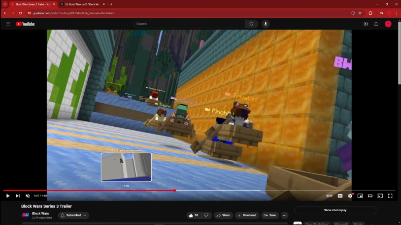Open the video settings gear

pos(350,196)
